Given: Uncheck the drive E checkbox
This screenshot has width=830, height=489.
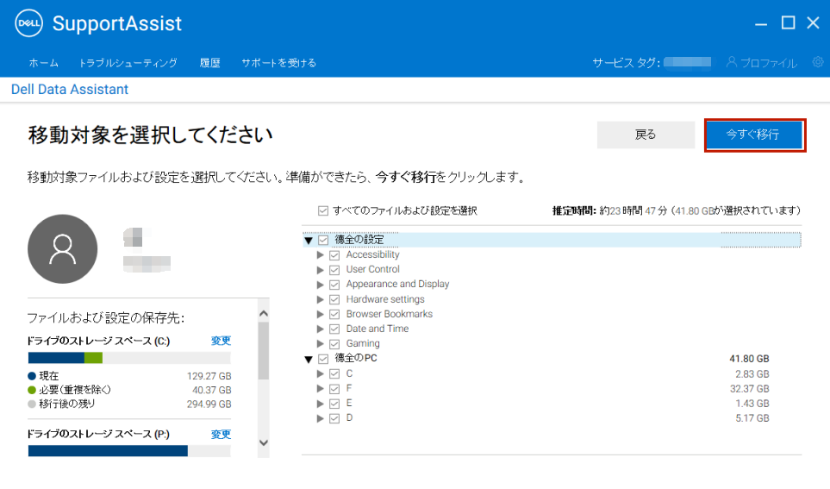Looking at the screenshot, I should coord(334,404).
